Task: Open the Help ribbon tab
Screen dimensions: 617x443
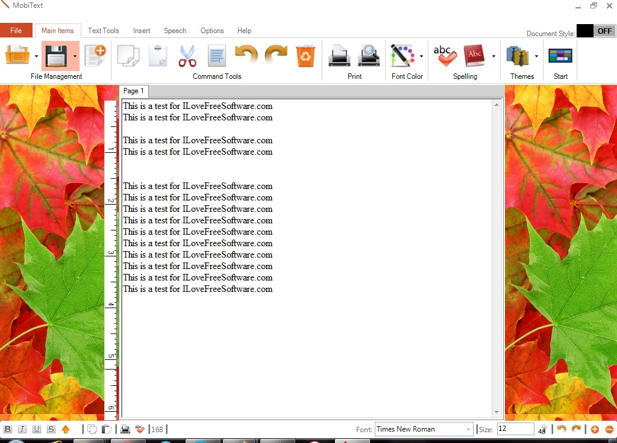Action: 244,30
